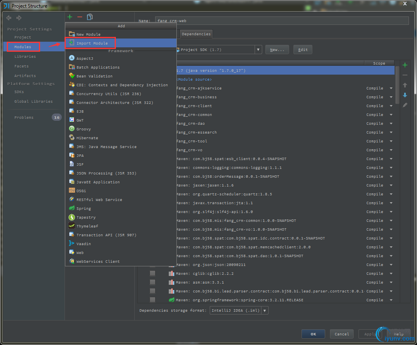Open Global Libraries section

pos(34,101)
